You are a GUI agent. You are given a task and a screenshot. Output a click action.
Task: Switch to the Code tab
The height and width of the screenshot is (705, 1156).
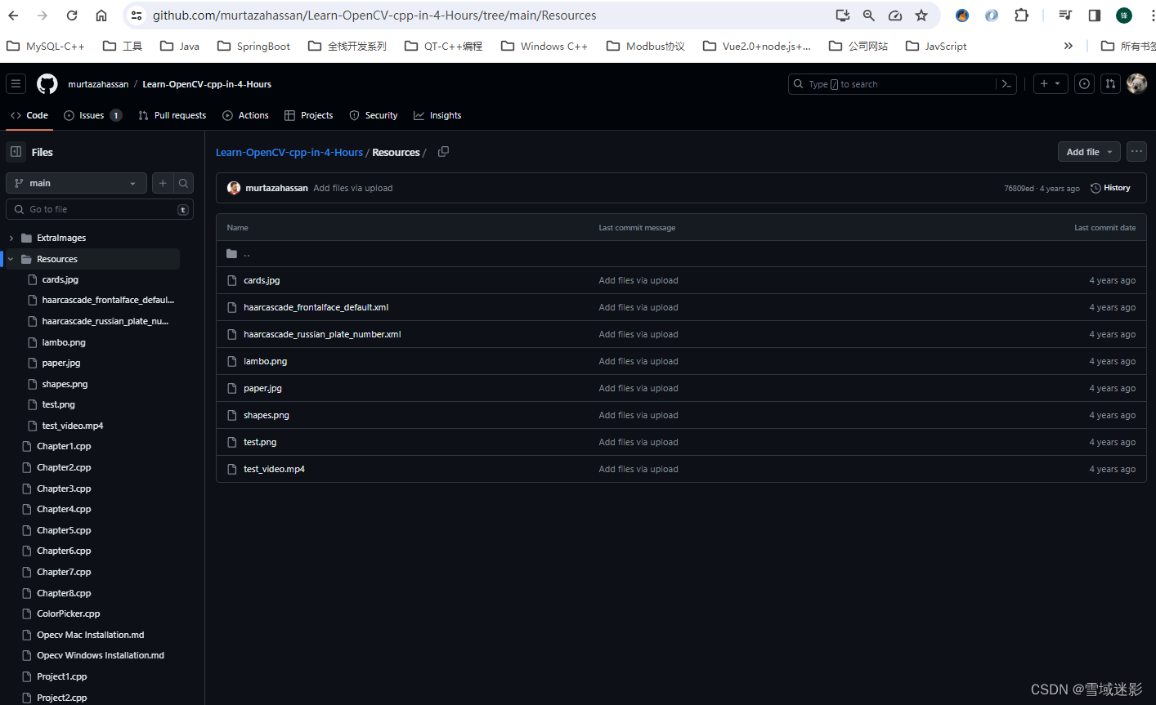(29, 115)
